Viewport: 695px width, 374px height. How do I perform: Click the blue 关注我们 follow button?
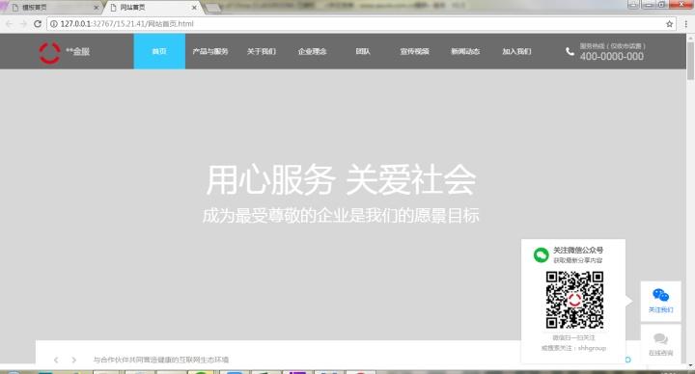coord(660,301)
